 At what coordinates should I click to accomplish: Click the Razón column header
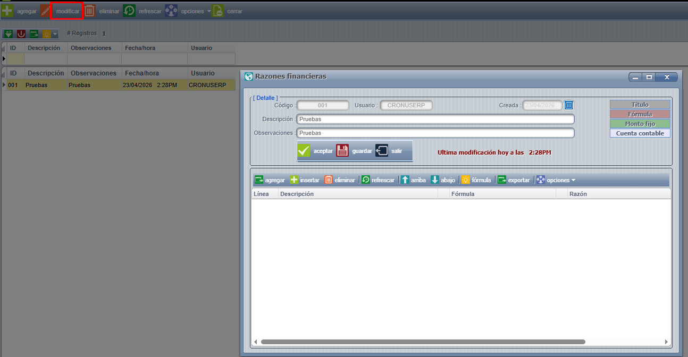click(x=618, y=194)
